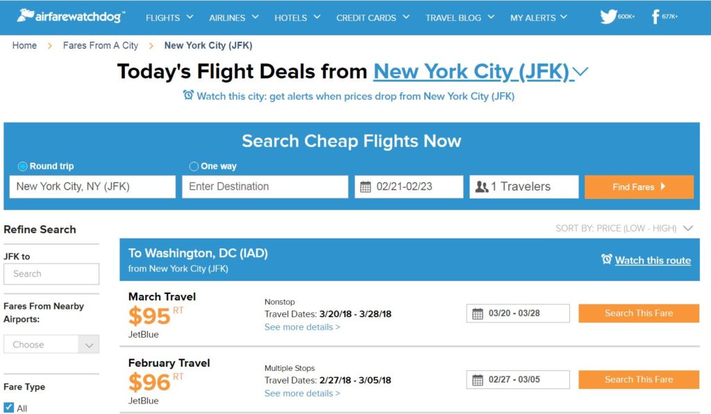Select the Round trip radio button
711x414 pixels.
click(x=22, y=166)
